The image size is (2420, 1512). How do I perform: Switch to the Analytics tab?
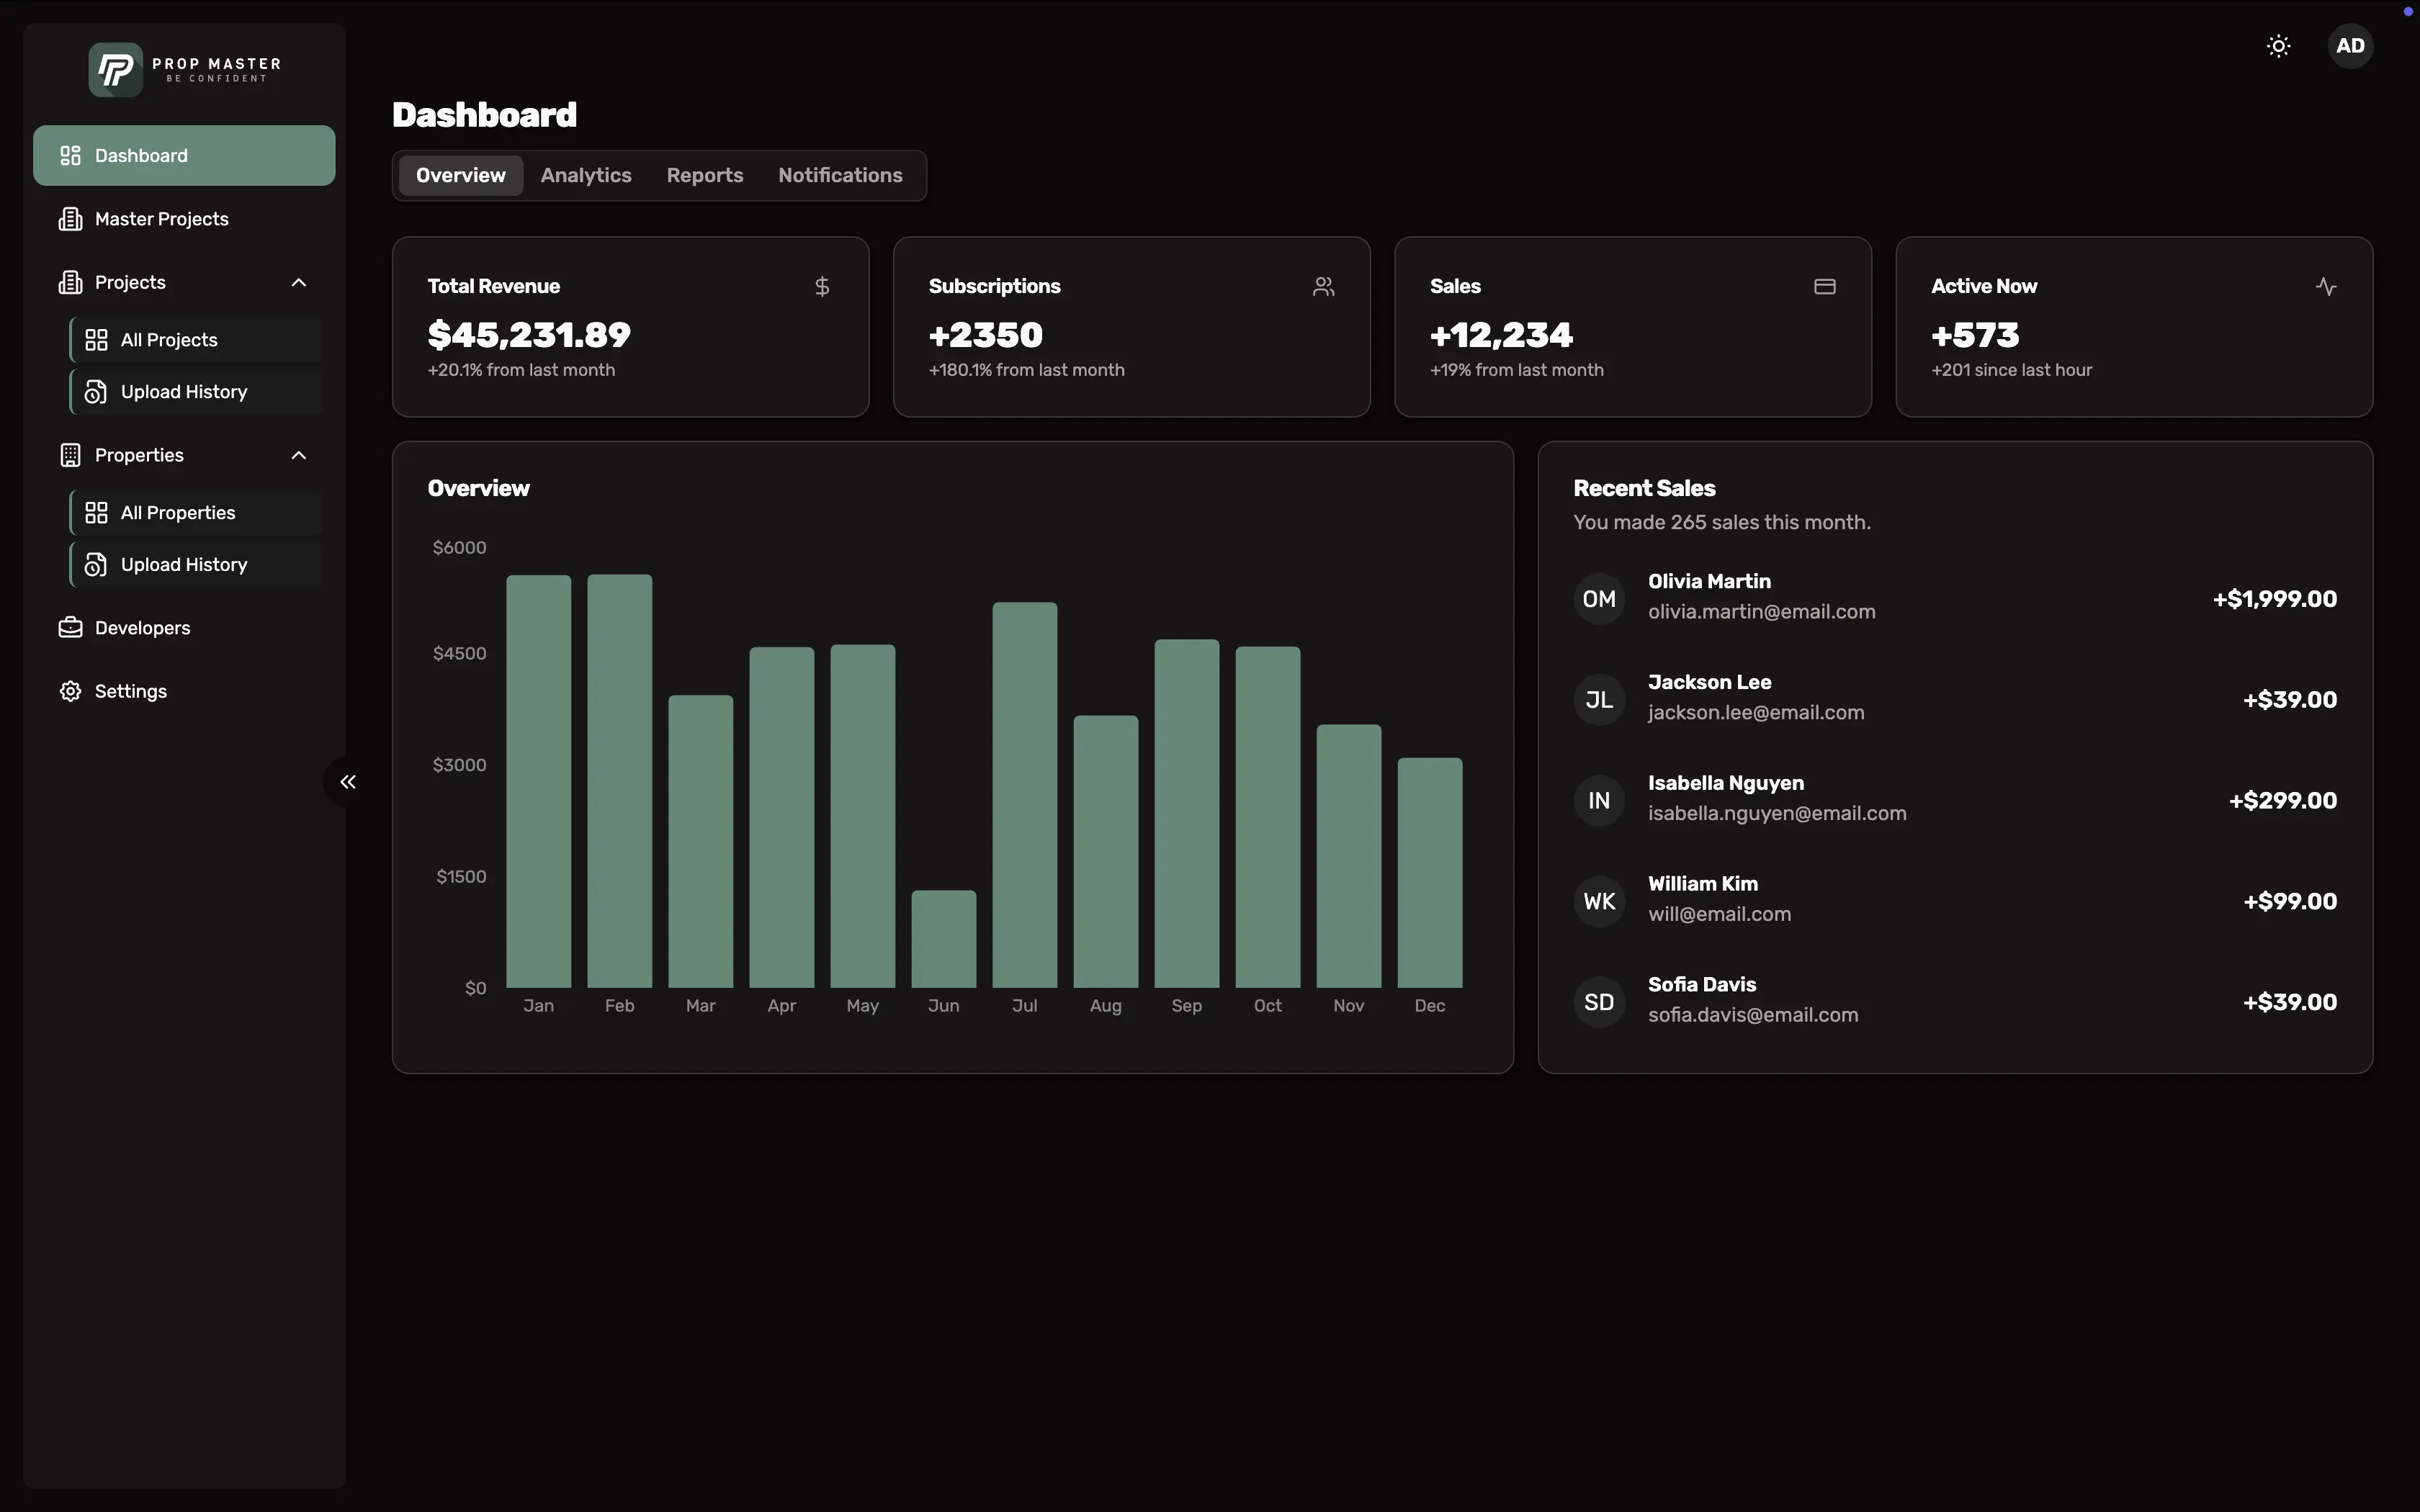[x=586, y=175]
